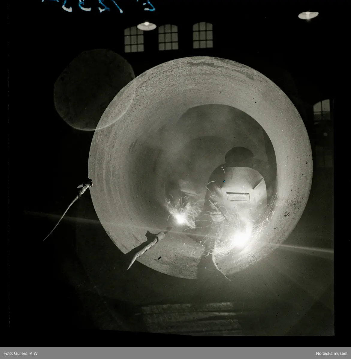The image size is (351, 359).
Task: Click the middle arched window at the top
Action: tap(168, 37)
